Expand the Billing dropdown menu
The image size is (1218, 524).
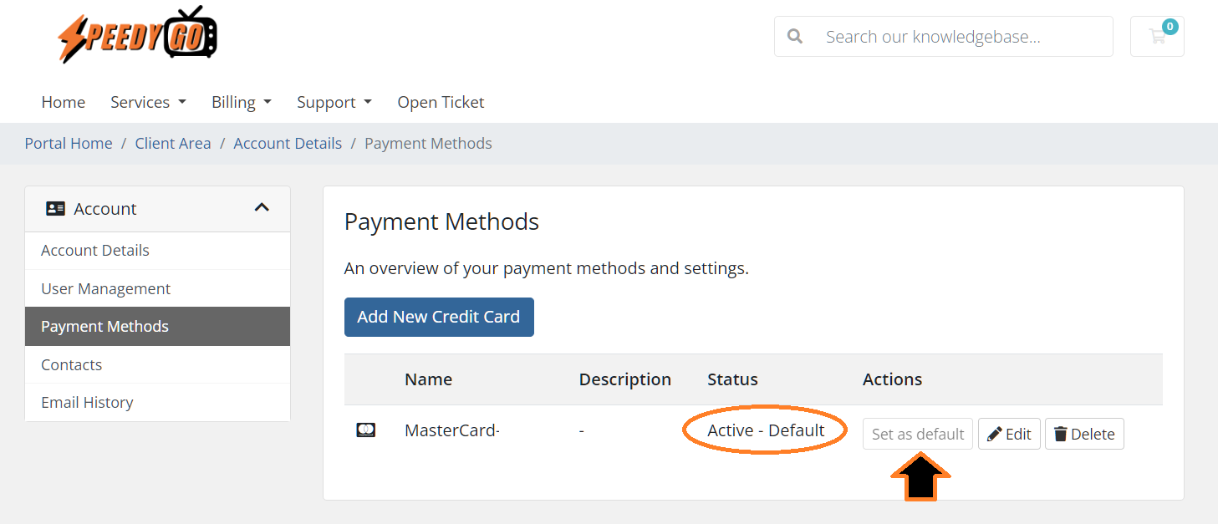242,102
